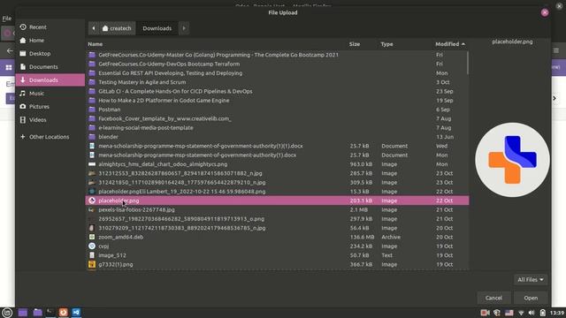The image size is (566, 318).
Task: Click Downloads path bar button
Action: click(x=157, y=28)
